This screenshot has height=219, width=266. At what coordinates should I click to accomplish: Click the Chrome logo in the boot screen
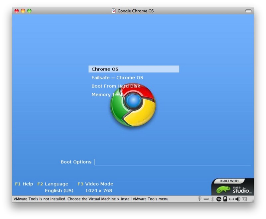pyautogui.click(x=133, y=105)
